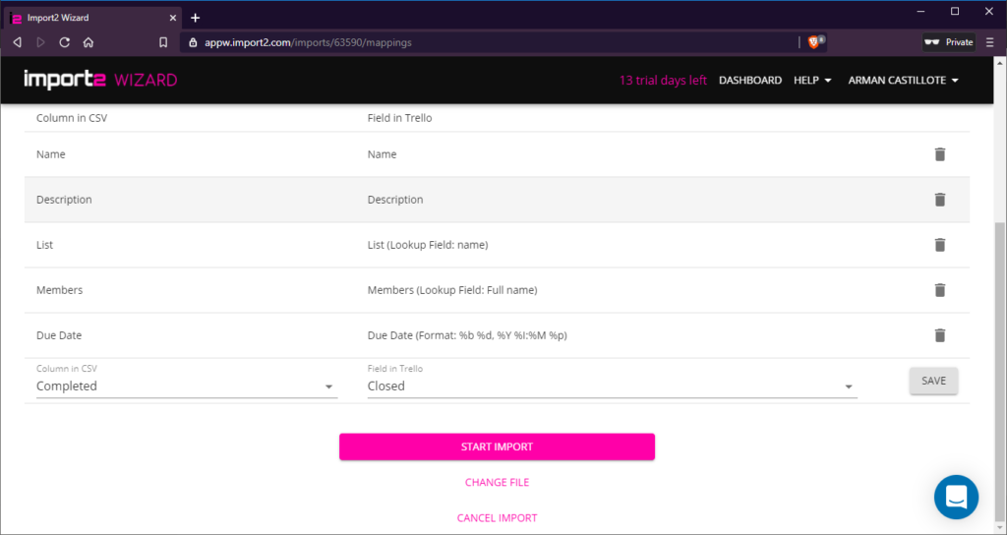Expand the Field in Trello dropdown

pyautogui.click(x=610, y=386)
